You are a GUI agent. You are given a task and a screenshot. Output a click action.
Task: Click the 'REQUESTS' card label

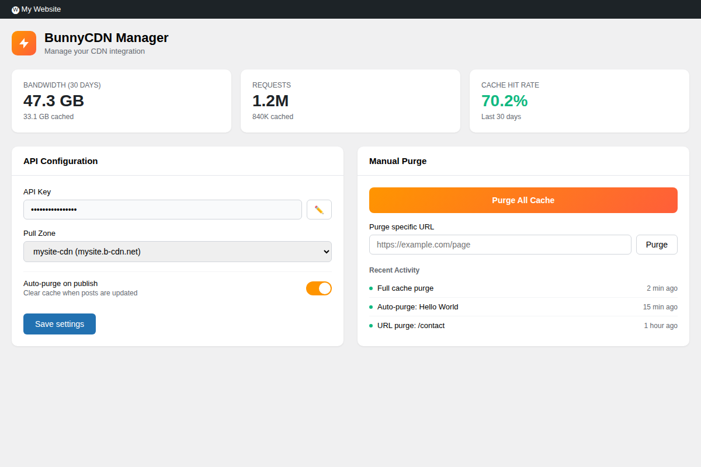(x=272, y=85)
